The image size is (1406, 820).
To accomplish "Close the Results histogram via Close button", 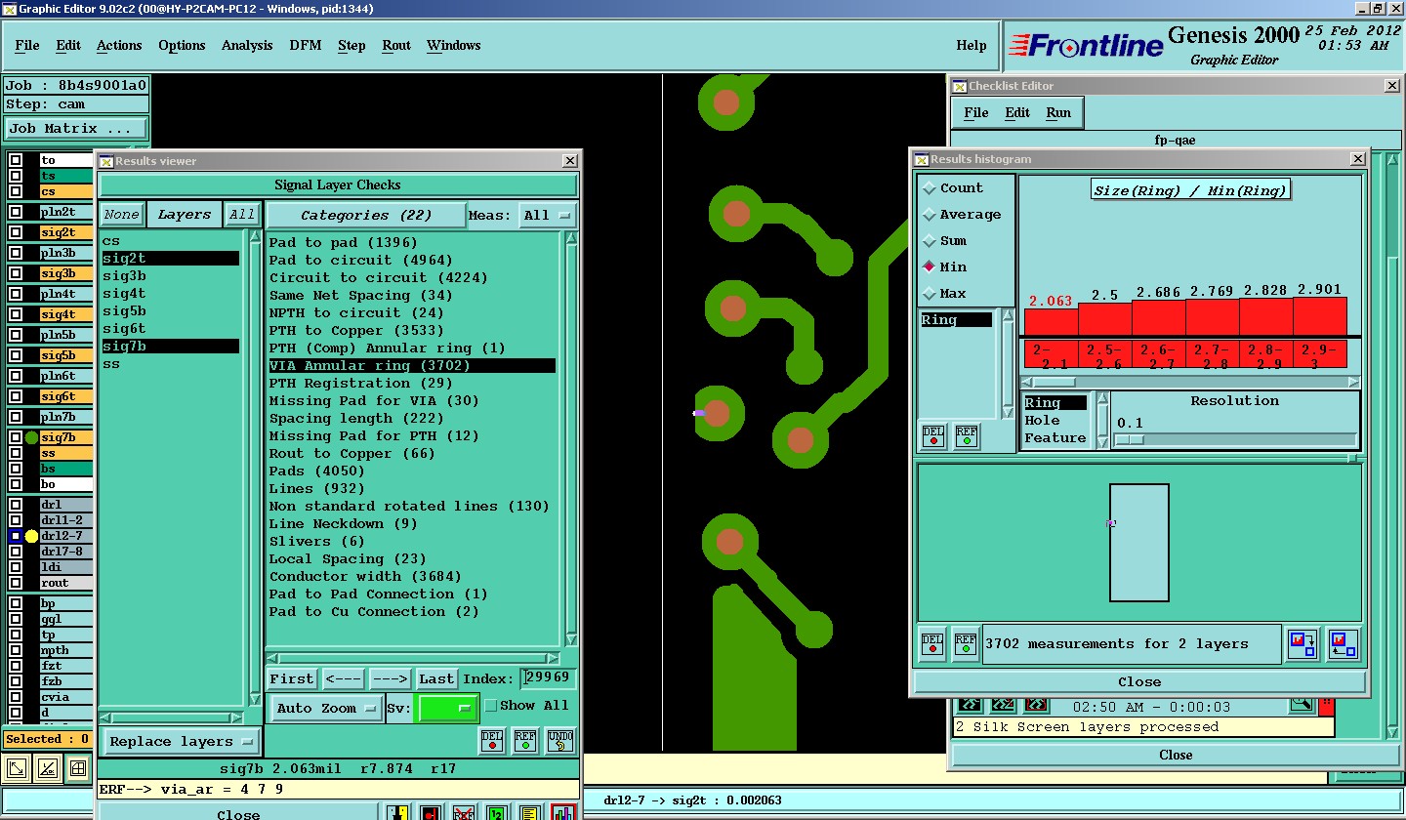I will pyautogui.click(x=1139, y=681).
